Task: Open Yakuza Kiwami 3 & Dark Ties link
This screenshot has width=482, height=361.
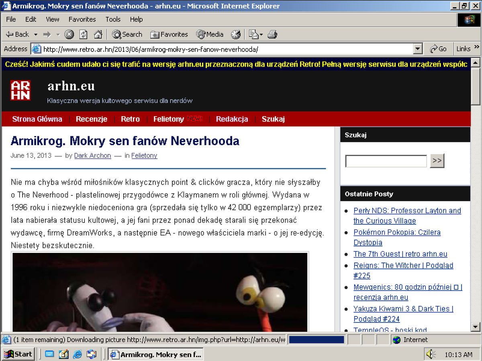Action: 403,314
